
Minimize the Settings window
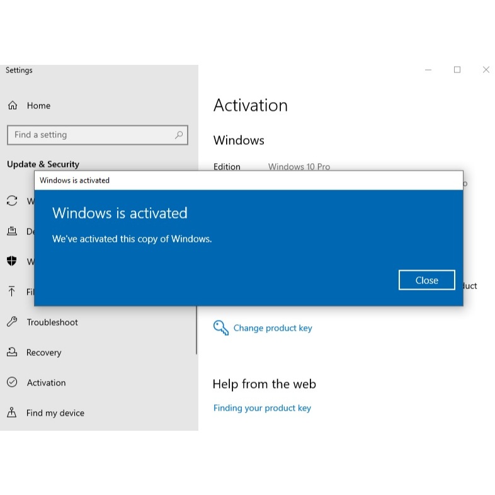point(428,70)
